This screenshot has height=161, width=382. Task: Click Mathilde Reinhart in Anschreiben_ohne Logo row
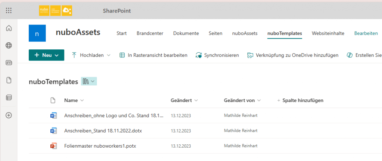(x=241, y=115)
